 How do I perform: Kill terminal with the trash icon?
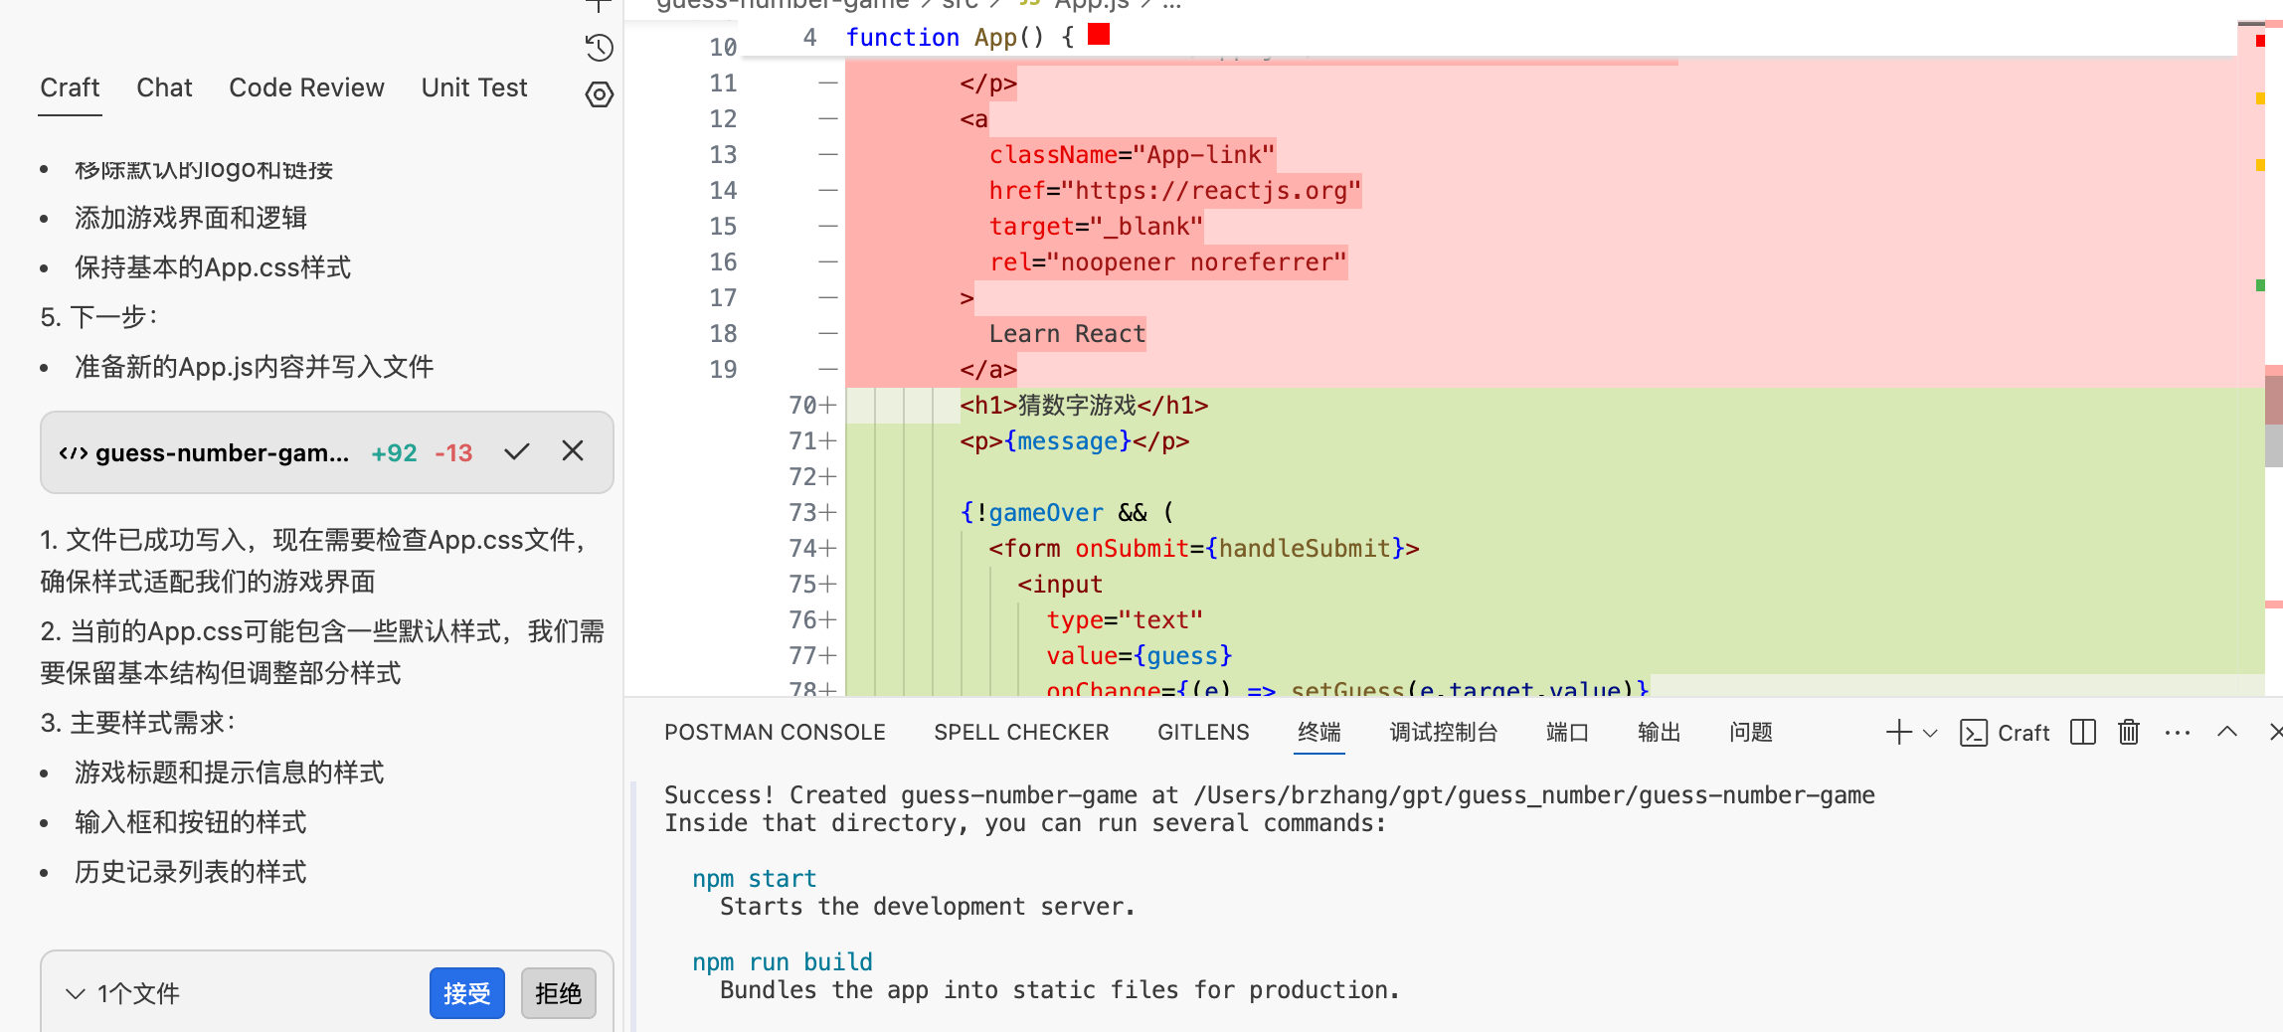(x=2128, y=733)
